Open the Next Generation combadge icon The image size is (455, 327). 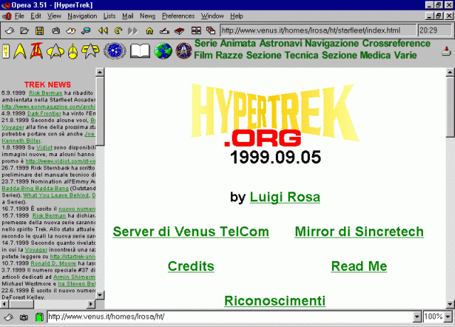coord(55,51)
